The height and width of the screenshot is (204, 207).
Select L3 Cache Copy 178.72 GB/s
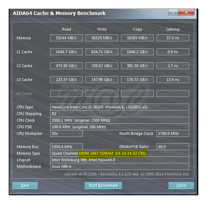137,80
